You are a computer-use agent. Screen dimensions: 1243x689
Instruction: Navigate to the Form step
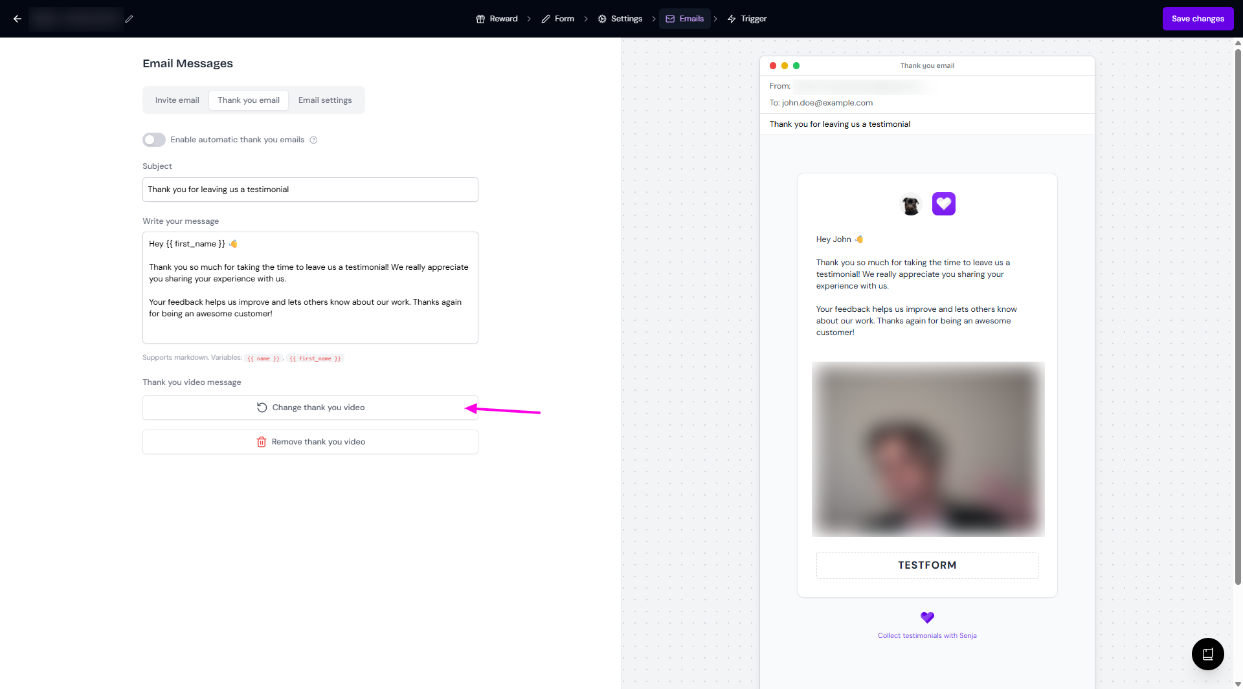pyautogui.click(x=557, y=19)
